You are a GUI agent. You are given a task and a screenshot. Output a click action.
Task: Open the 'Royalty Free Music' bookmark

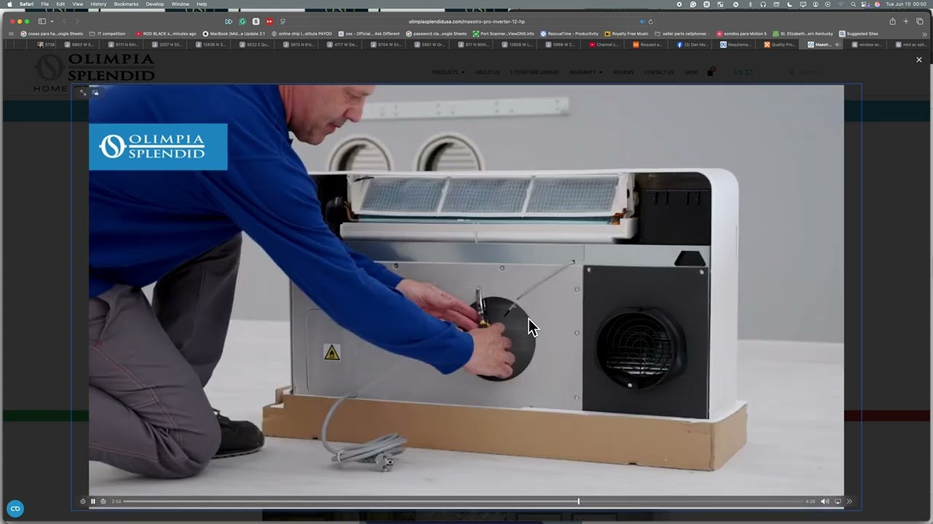[x=626, y=33]
